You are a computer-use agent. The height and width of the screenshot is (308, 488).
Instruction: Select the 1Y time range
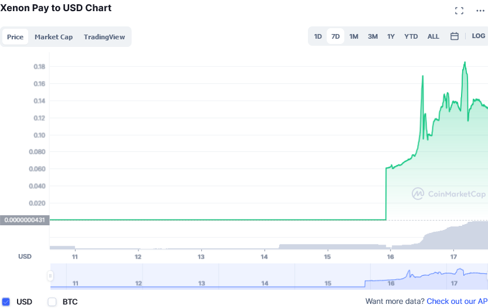(x=391, y=36)
